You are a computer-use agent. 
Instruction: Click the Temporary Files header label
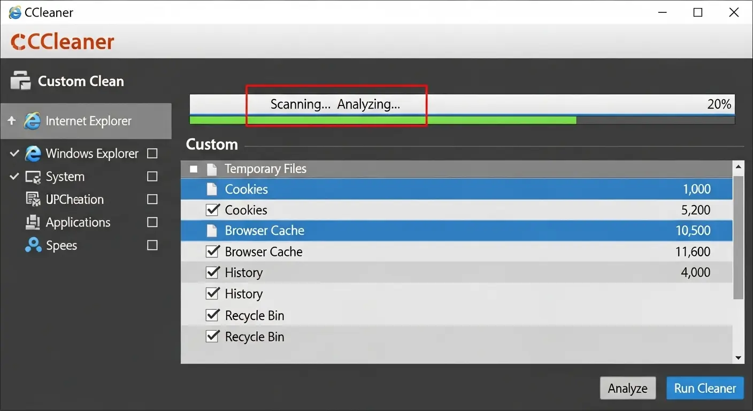coord(265,169)
